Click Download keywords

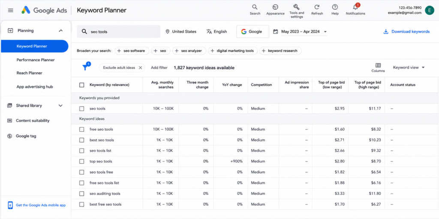tap(406, 32)
